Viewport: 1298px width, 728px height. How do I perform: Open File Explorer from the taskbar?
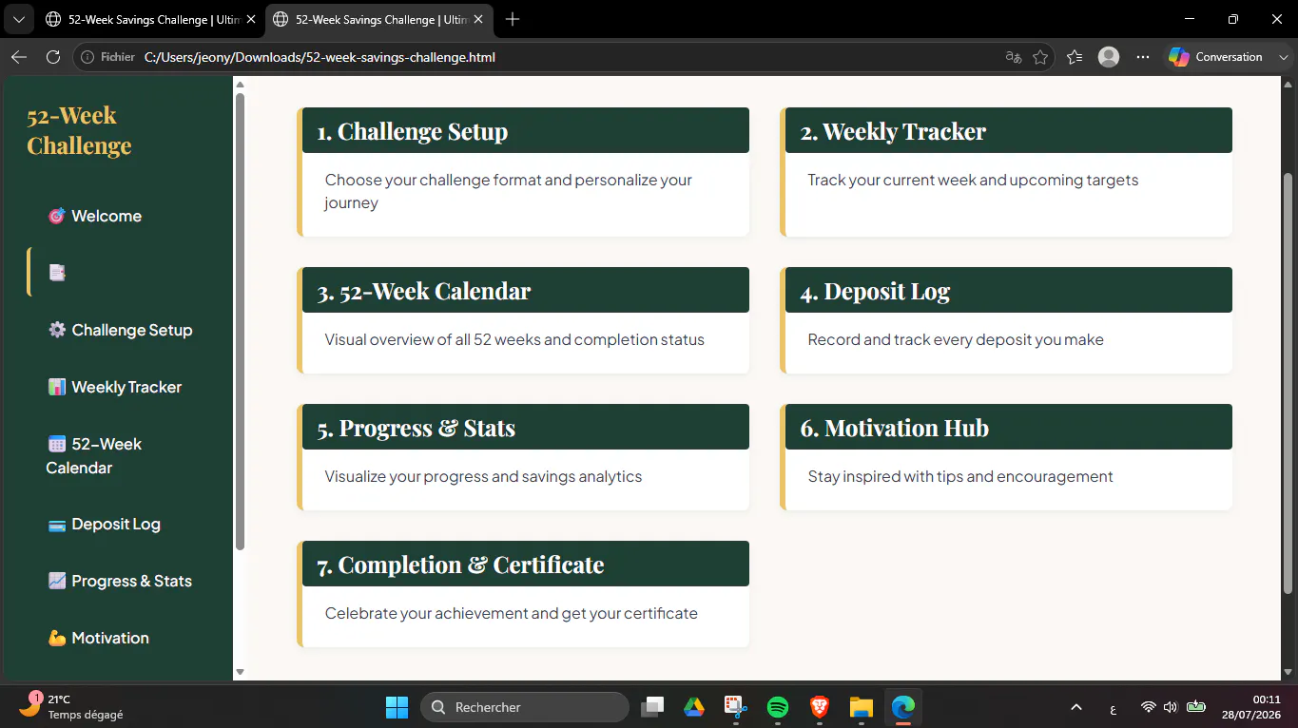click(861, 707)
